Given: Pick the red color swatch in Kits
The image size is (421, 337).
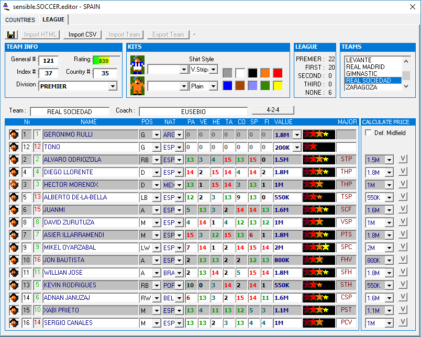Looking at the screenshot, I should pyautogui.click(x=278, y=73).
